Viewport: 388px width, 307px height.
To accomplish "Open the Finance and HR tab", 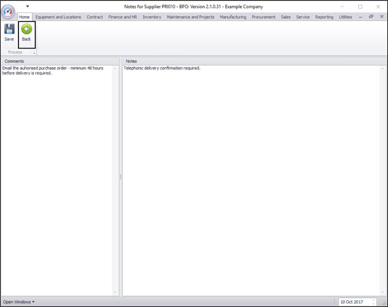I will coord(123,17).
